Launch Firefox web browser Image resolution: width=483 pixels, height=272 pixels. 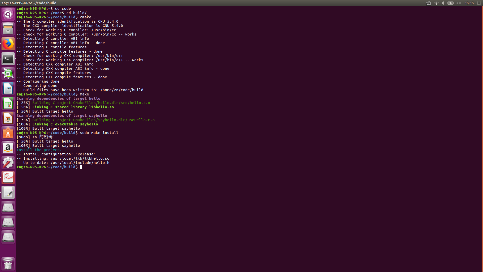pos(8,44)
